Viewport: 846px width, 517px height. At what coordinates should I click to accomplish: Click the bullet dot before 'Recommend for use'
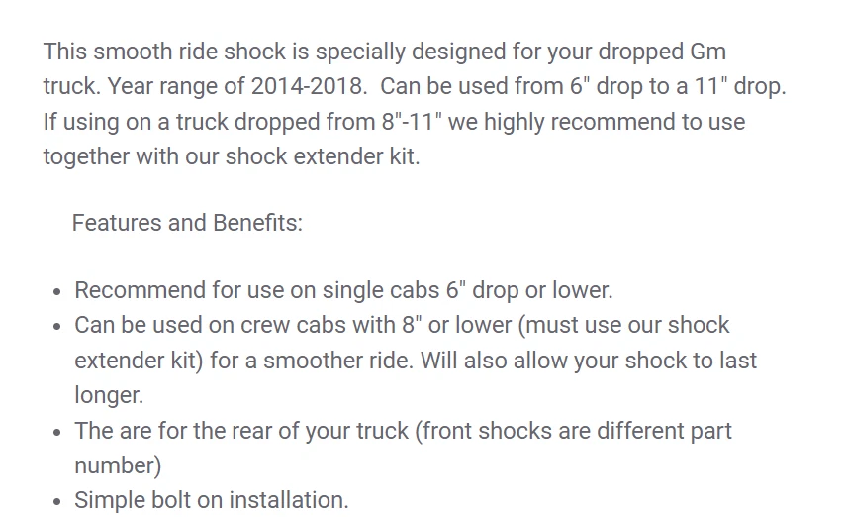click(56, 292)
